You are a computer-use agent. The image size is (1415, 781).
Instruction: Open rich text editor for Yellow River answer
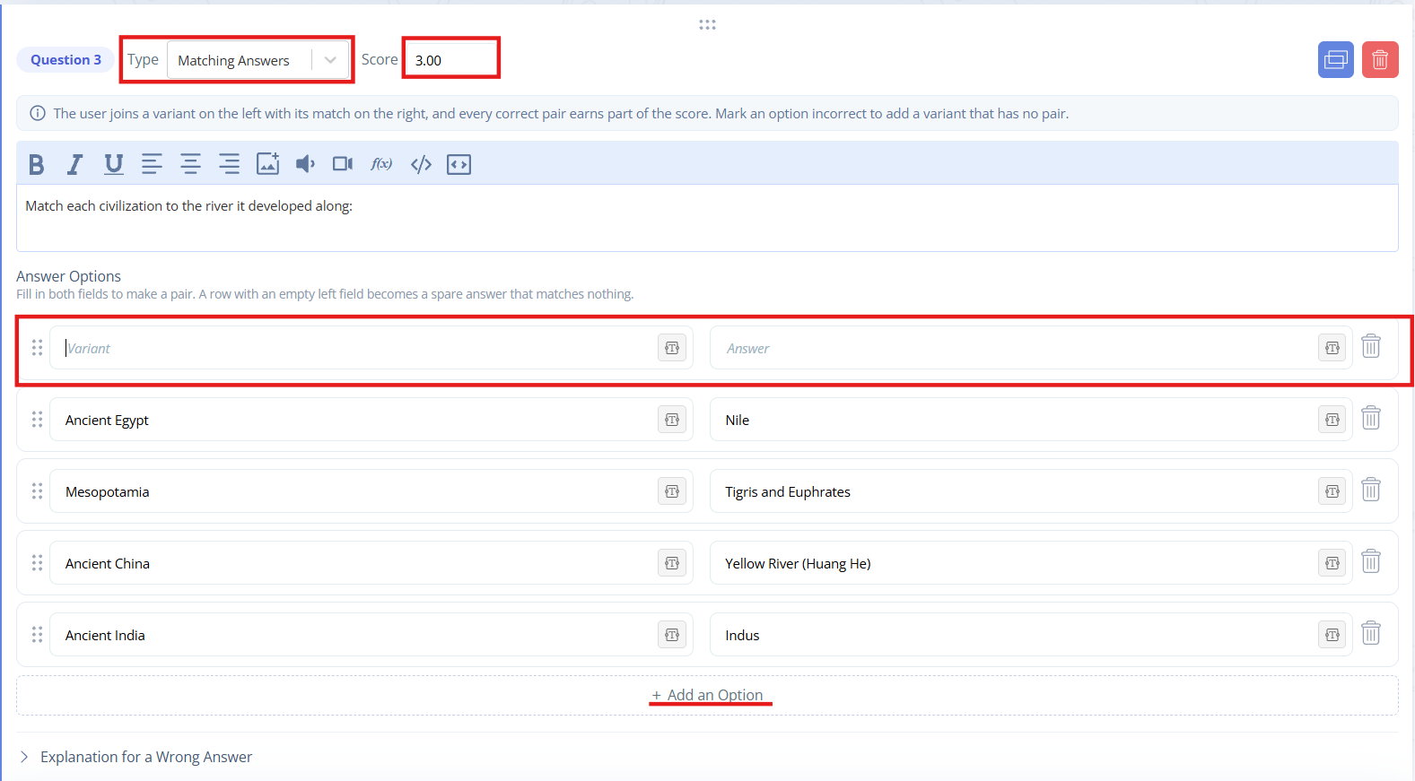pyautogui.click(x=1332, y=563)
